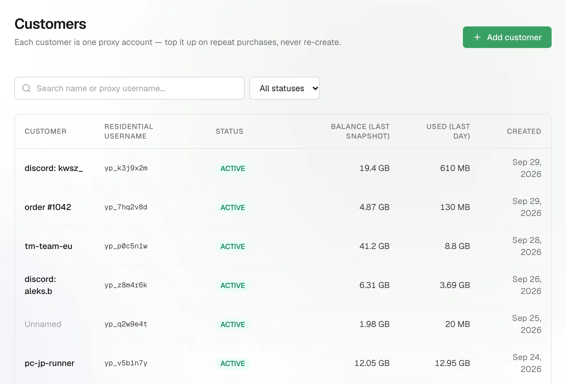Viewport: 566px width, 384px height.
Task: Open customer order #1042
Action: (48, 207)
